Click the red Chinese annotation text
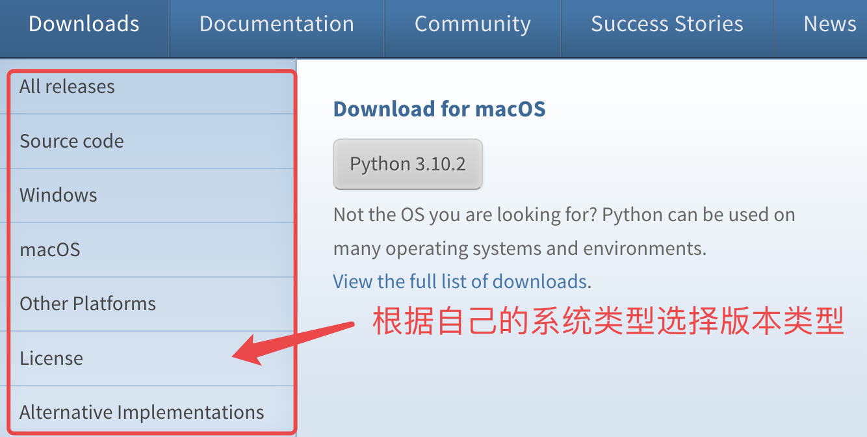The image size is (867, 437). [x=608, y=322]
